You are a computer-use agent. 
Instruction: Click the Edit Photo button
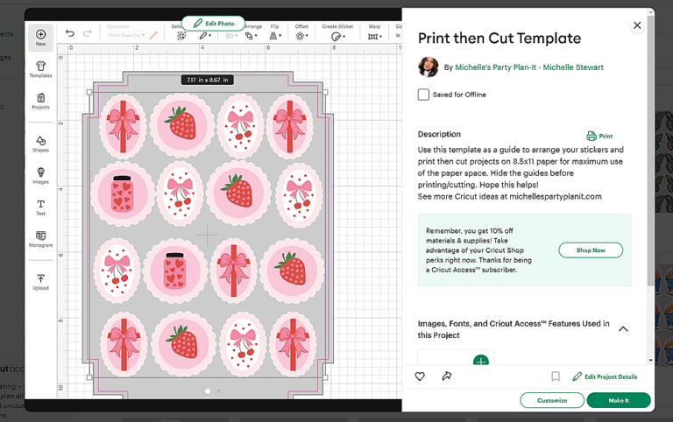click(213, 23)
